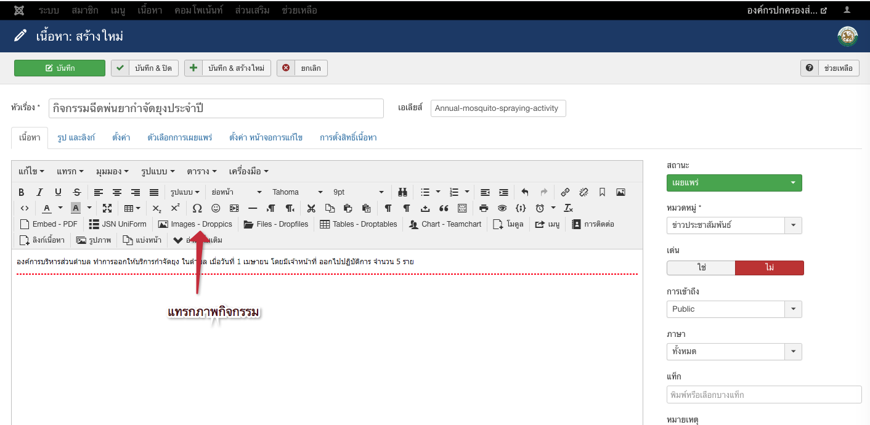Remove link using the unlink icon
The image size is (870, 425).
pos(584,192)
